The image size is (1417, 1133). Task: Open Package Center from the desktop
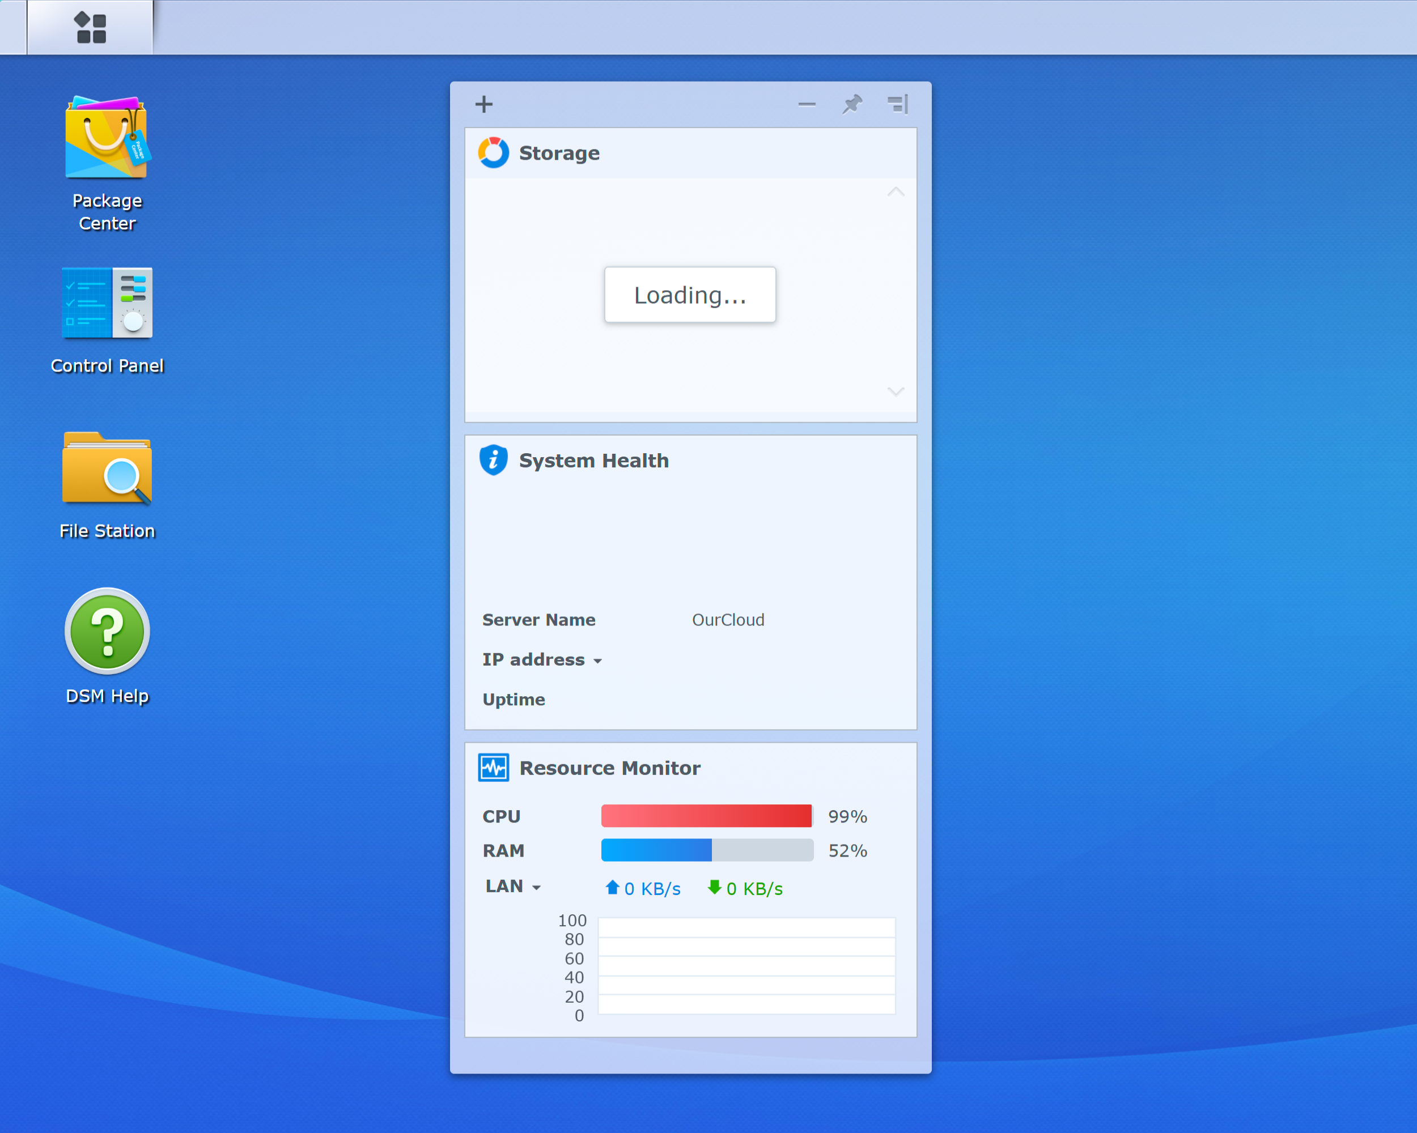(107, 138)
